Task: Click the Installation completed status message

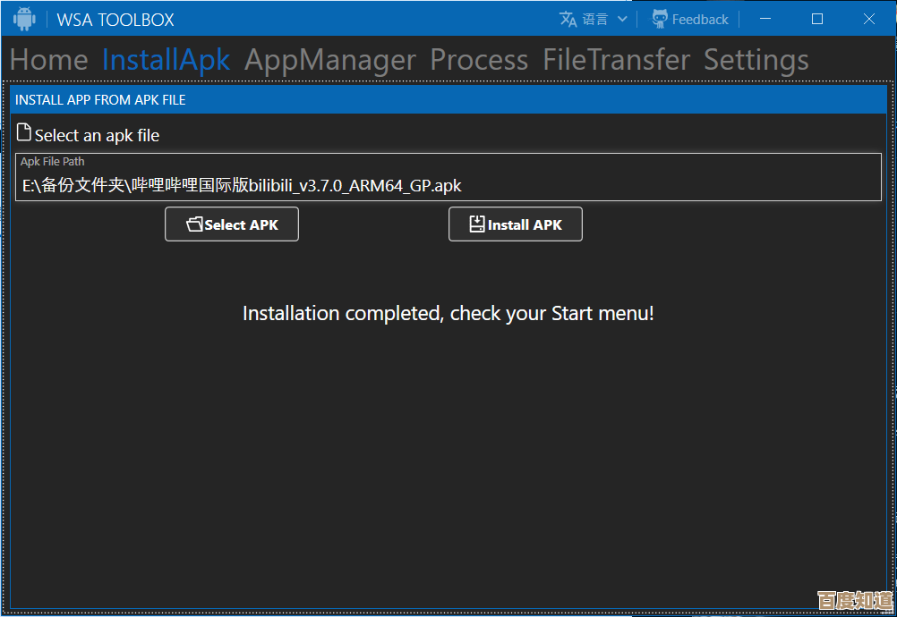Action: pyautogui.click(x=448, y=314)
